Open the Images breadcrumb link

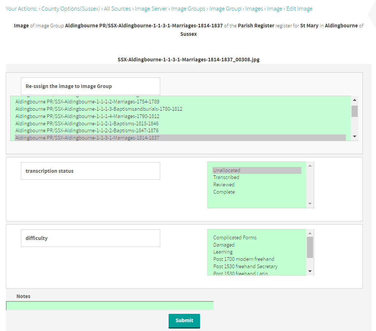254,9
